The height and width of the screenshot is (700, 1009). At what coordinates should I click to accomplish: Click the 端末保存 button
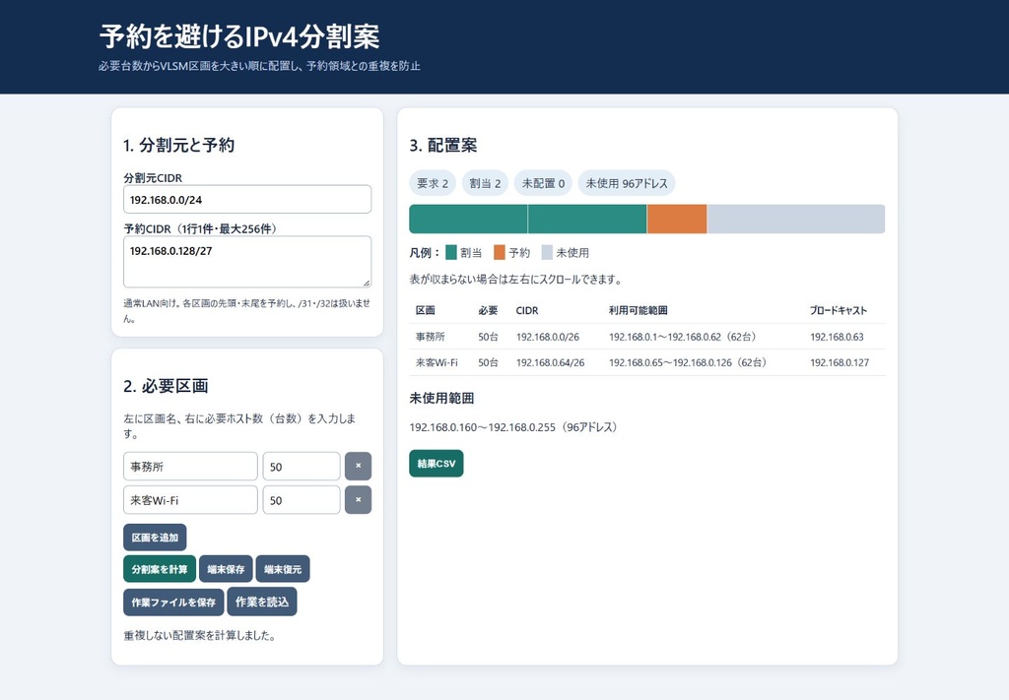tap(226, 569)
